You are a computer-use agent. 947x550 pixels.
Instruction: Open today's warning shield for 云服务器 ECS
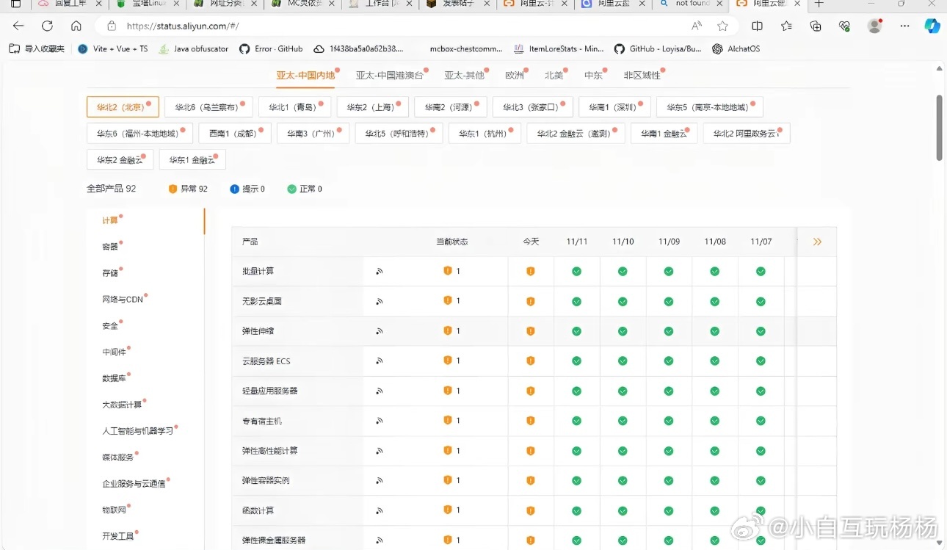[531, 361]
